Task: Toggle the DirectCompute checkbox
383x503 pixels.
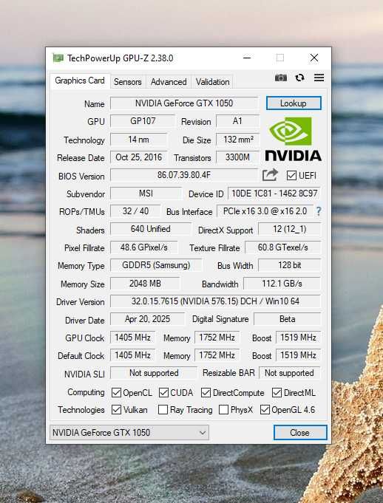Action: click(206, 392)
